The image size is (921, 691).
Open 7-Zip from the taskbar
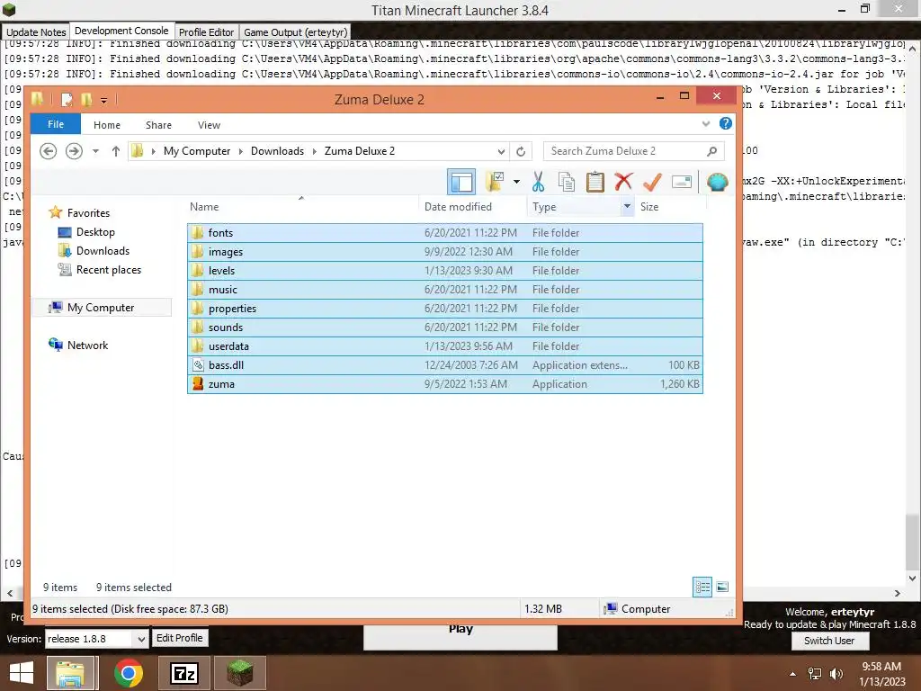pyautogui.click(x=183, y=673)
